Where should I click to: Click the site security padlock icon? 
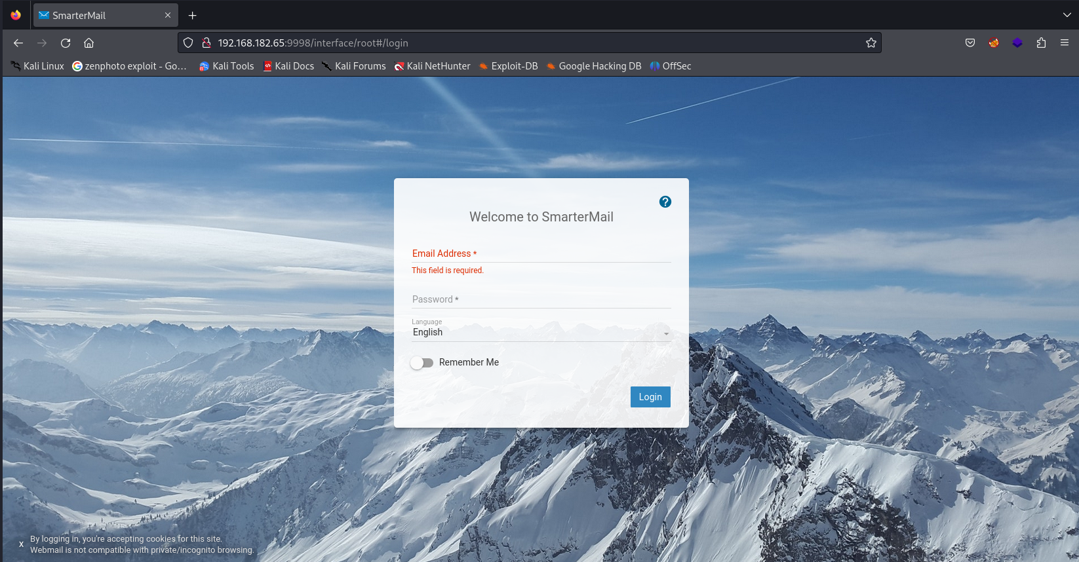coord(206,43)
